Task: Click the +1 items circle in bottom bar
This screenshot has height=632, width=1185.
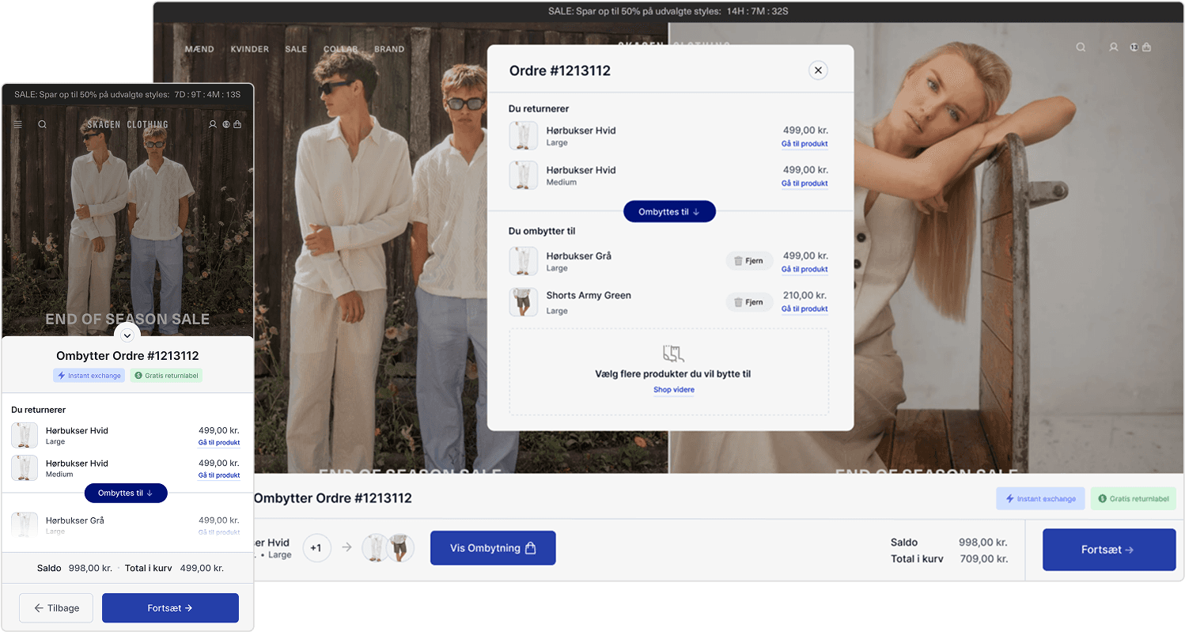Action: (x=316, y=547)
